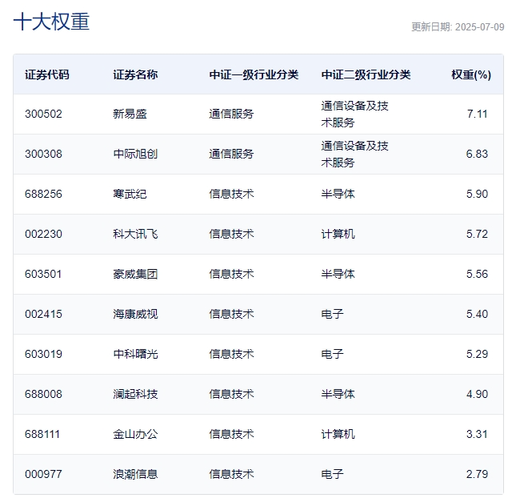Click 计算机 in the 科大讯飞 row
The height and width of the screenshot is (502, 520).
(338, 235)
